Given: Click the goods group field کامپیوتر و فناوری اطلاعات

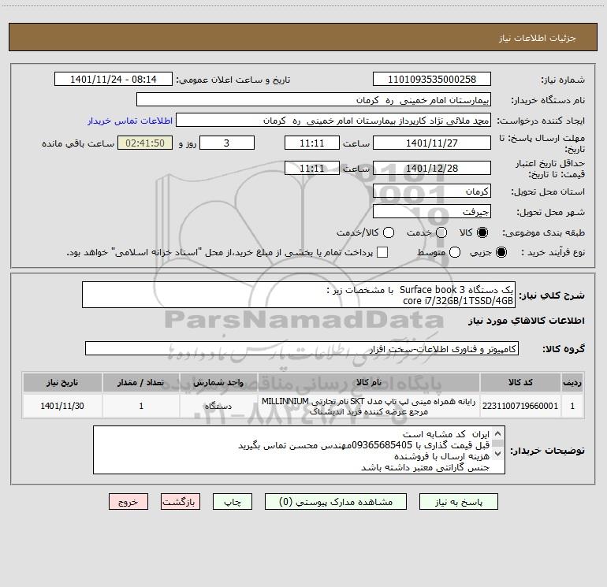Looking at the screenshot, I should coord(302,348).
